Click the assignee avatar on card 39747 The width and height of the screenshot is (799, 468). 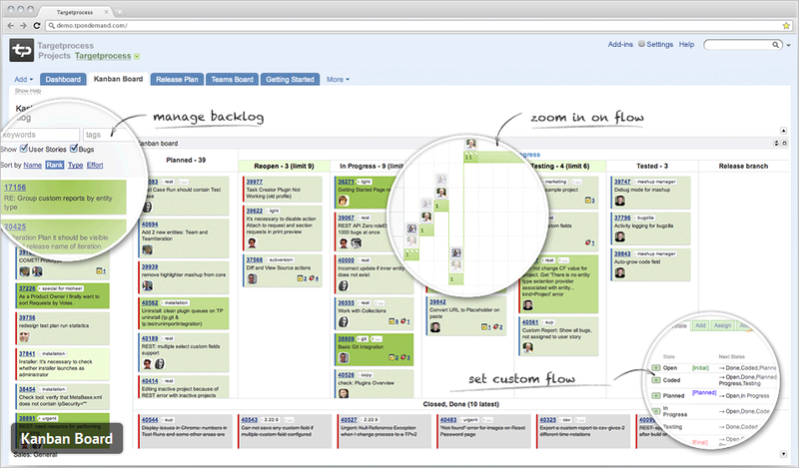coord(619,201)
